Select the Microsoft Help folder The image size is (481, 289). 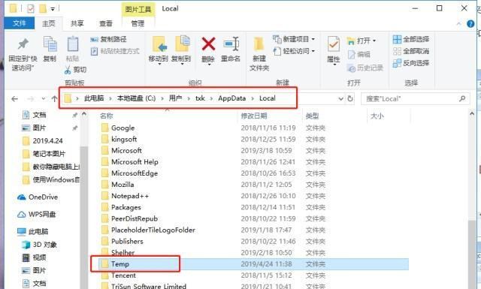pos(135,162)
